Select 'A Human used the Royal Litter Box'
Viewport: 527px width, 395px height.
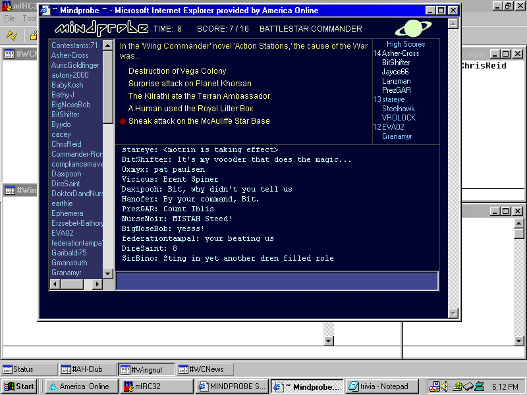[x=190, y=109]
